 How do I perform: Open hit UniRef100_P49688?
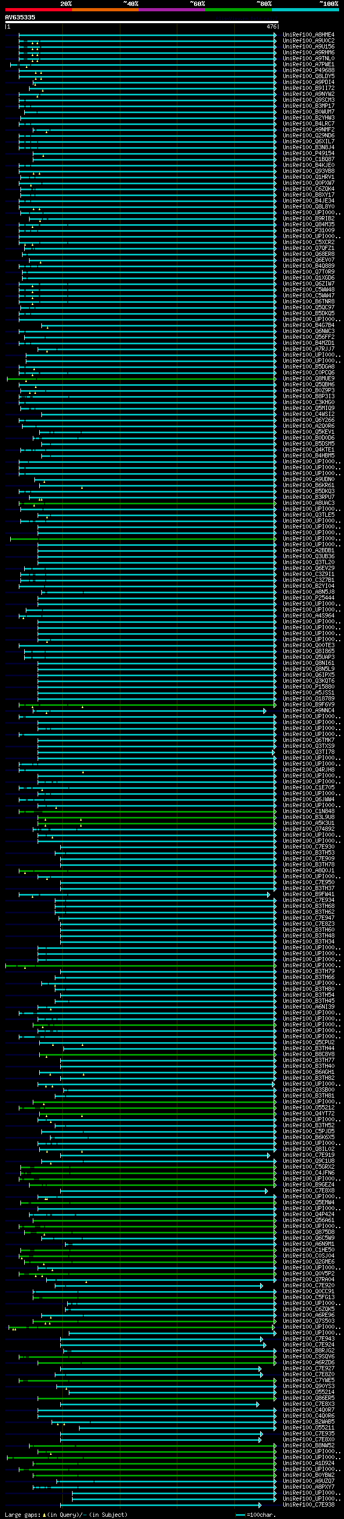click(x=309, y=70)
